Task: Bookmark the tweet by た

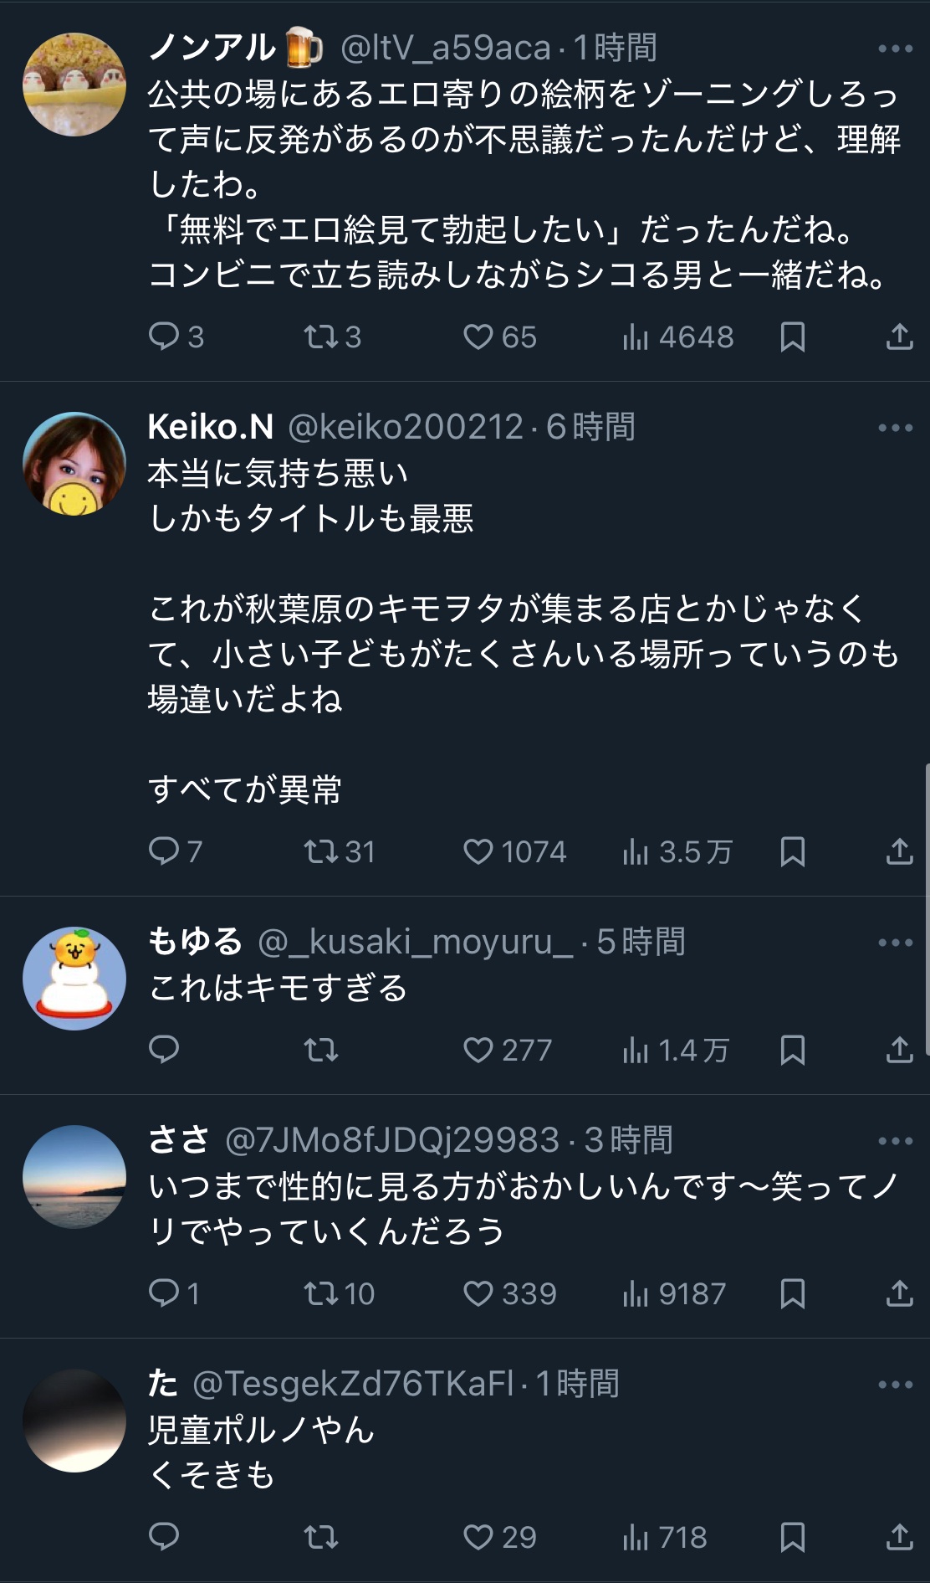Action: pos(792,1537)
